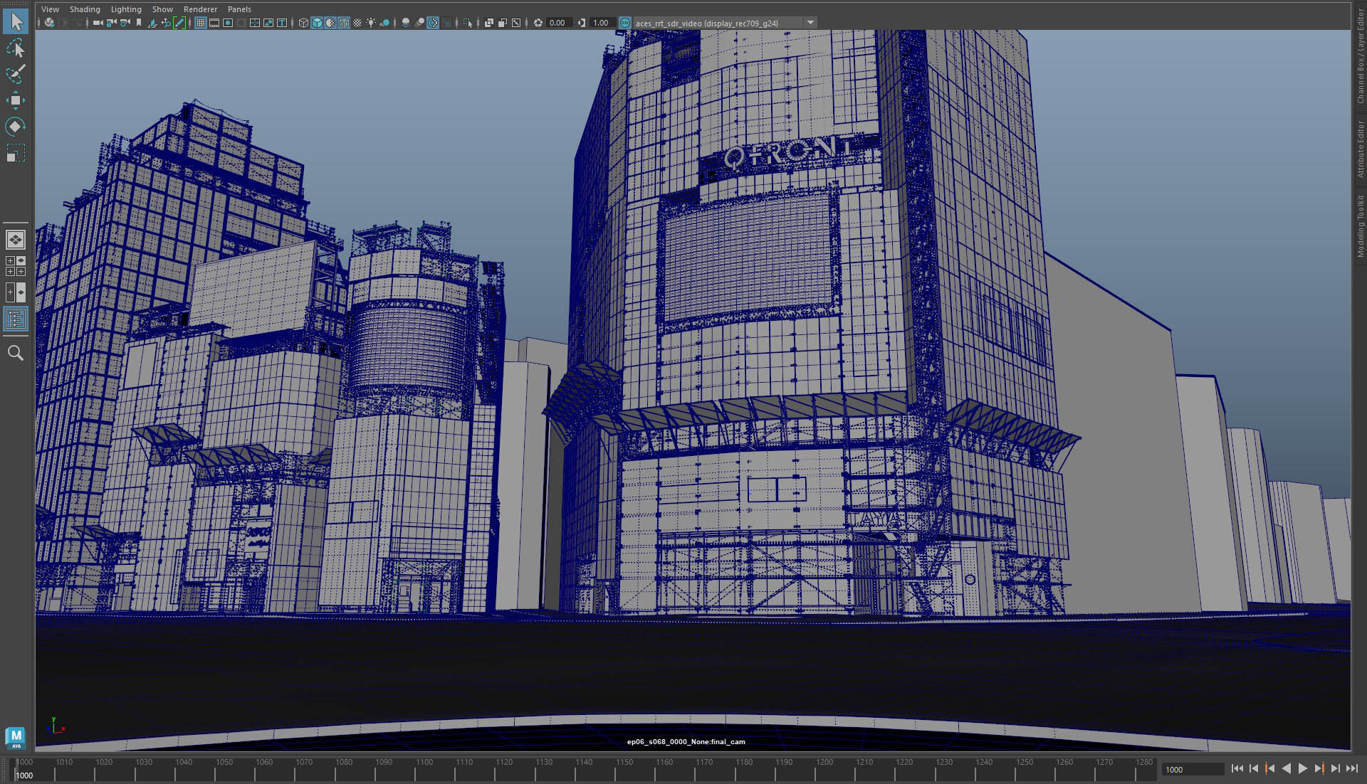Choose the Paint Selection tool

click(16, 74)
